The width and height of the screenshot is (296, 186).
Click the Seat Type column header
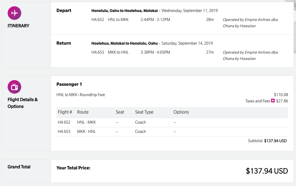tap(144, 112)
